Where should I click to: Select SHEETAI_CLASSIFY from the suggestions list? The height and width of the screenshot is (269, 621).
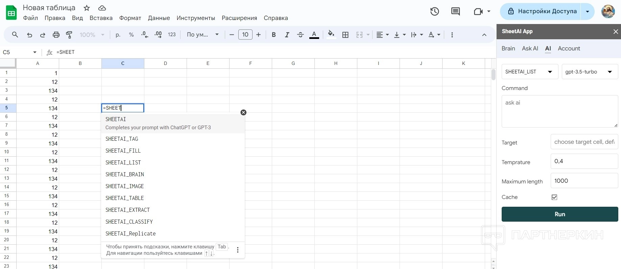tap(129, 222)
